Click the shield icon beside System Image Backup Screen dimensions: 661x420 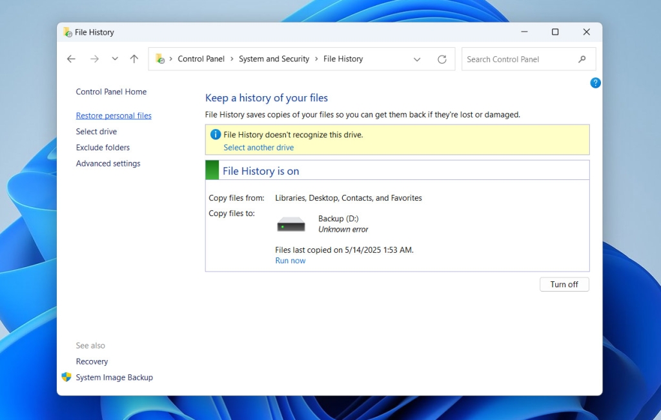[66, 377]
